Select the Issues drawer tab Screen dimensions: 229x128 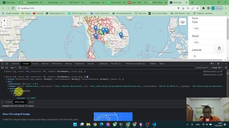tap(31, 102)
